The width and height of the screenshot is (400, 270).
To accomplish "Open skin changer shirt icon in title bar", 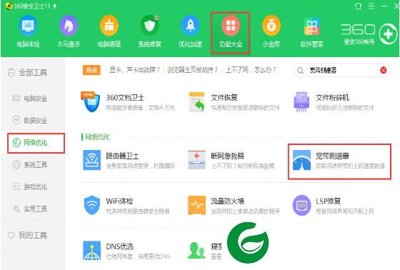I will pyautogui.click(x=358, y=6).
